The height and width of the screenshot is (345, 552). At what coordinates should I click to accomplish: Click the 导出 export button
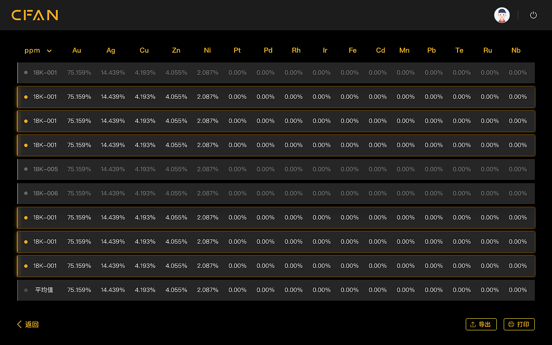click(481, 324)
